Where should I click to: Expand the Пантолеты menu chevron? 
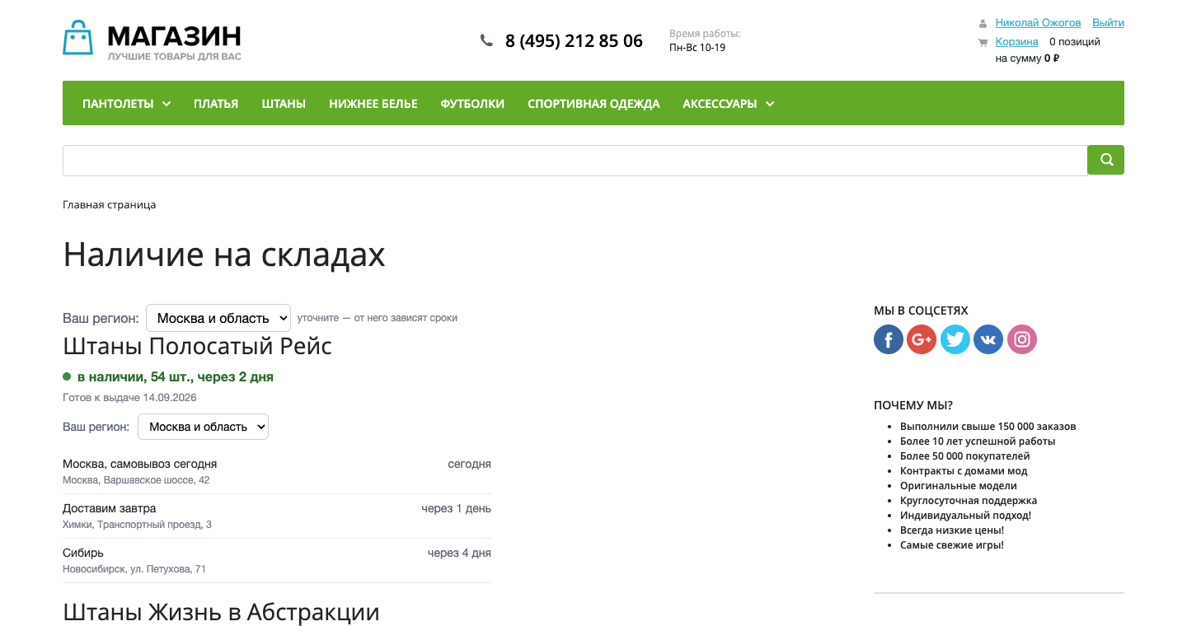167,104
